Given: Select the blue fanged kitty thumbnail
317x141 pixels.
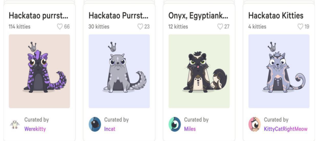Looking at the screenshot, I should (x=279, y=71).
